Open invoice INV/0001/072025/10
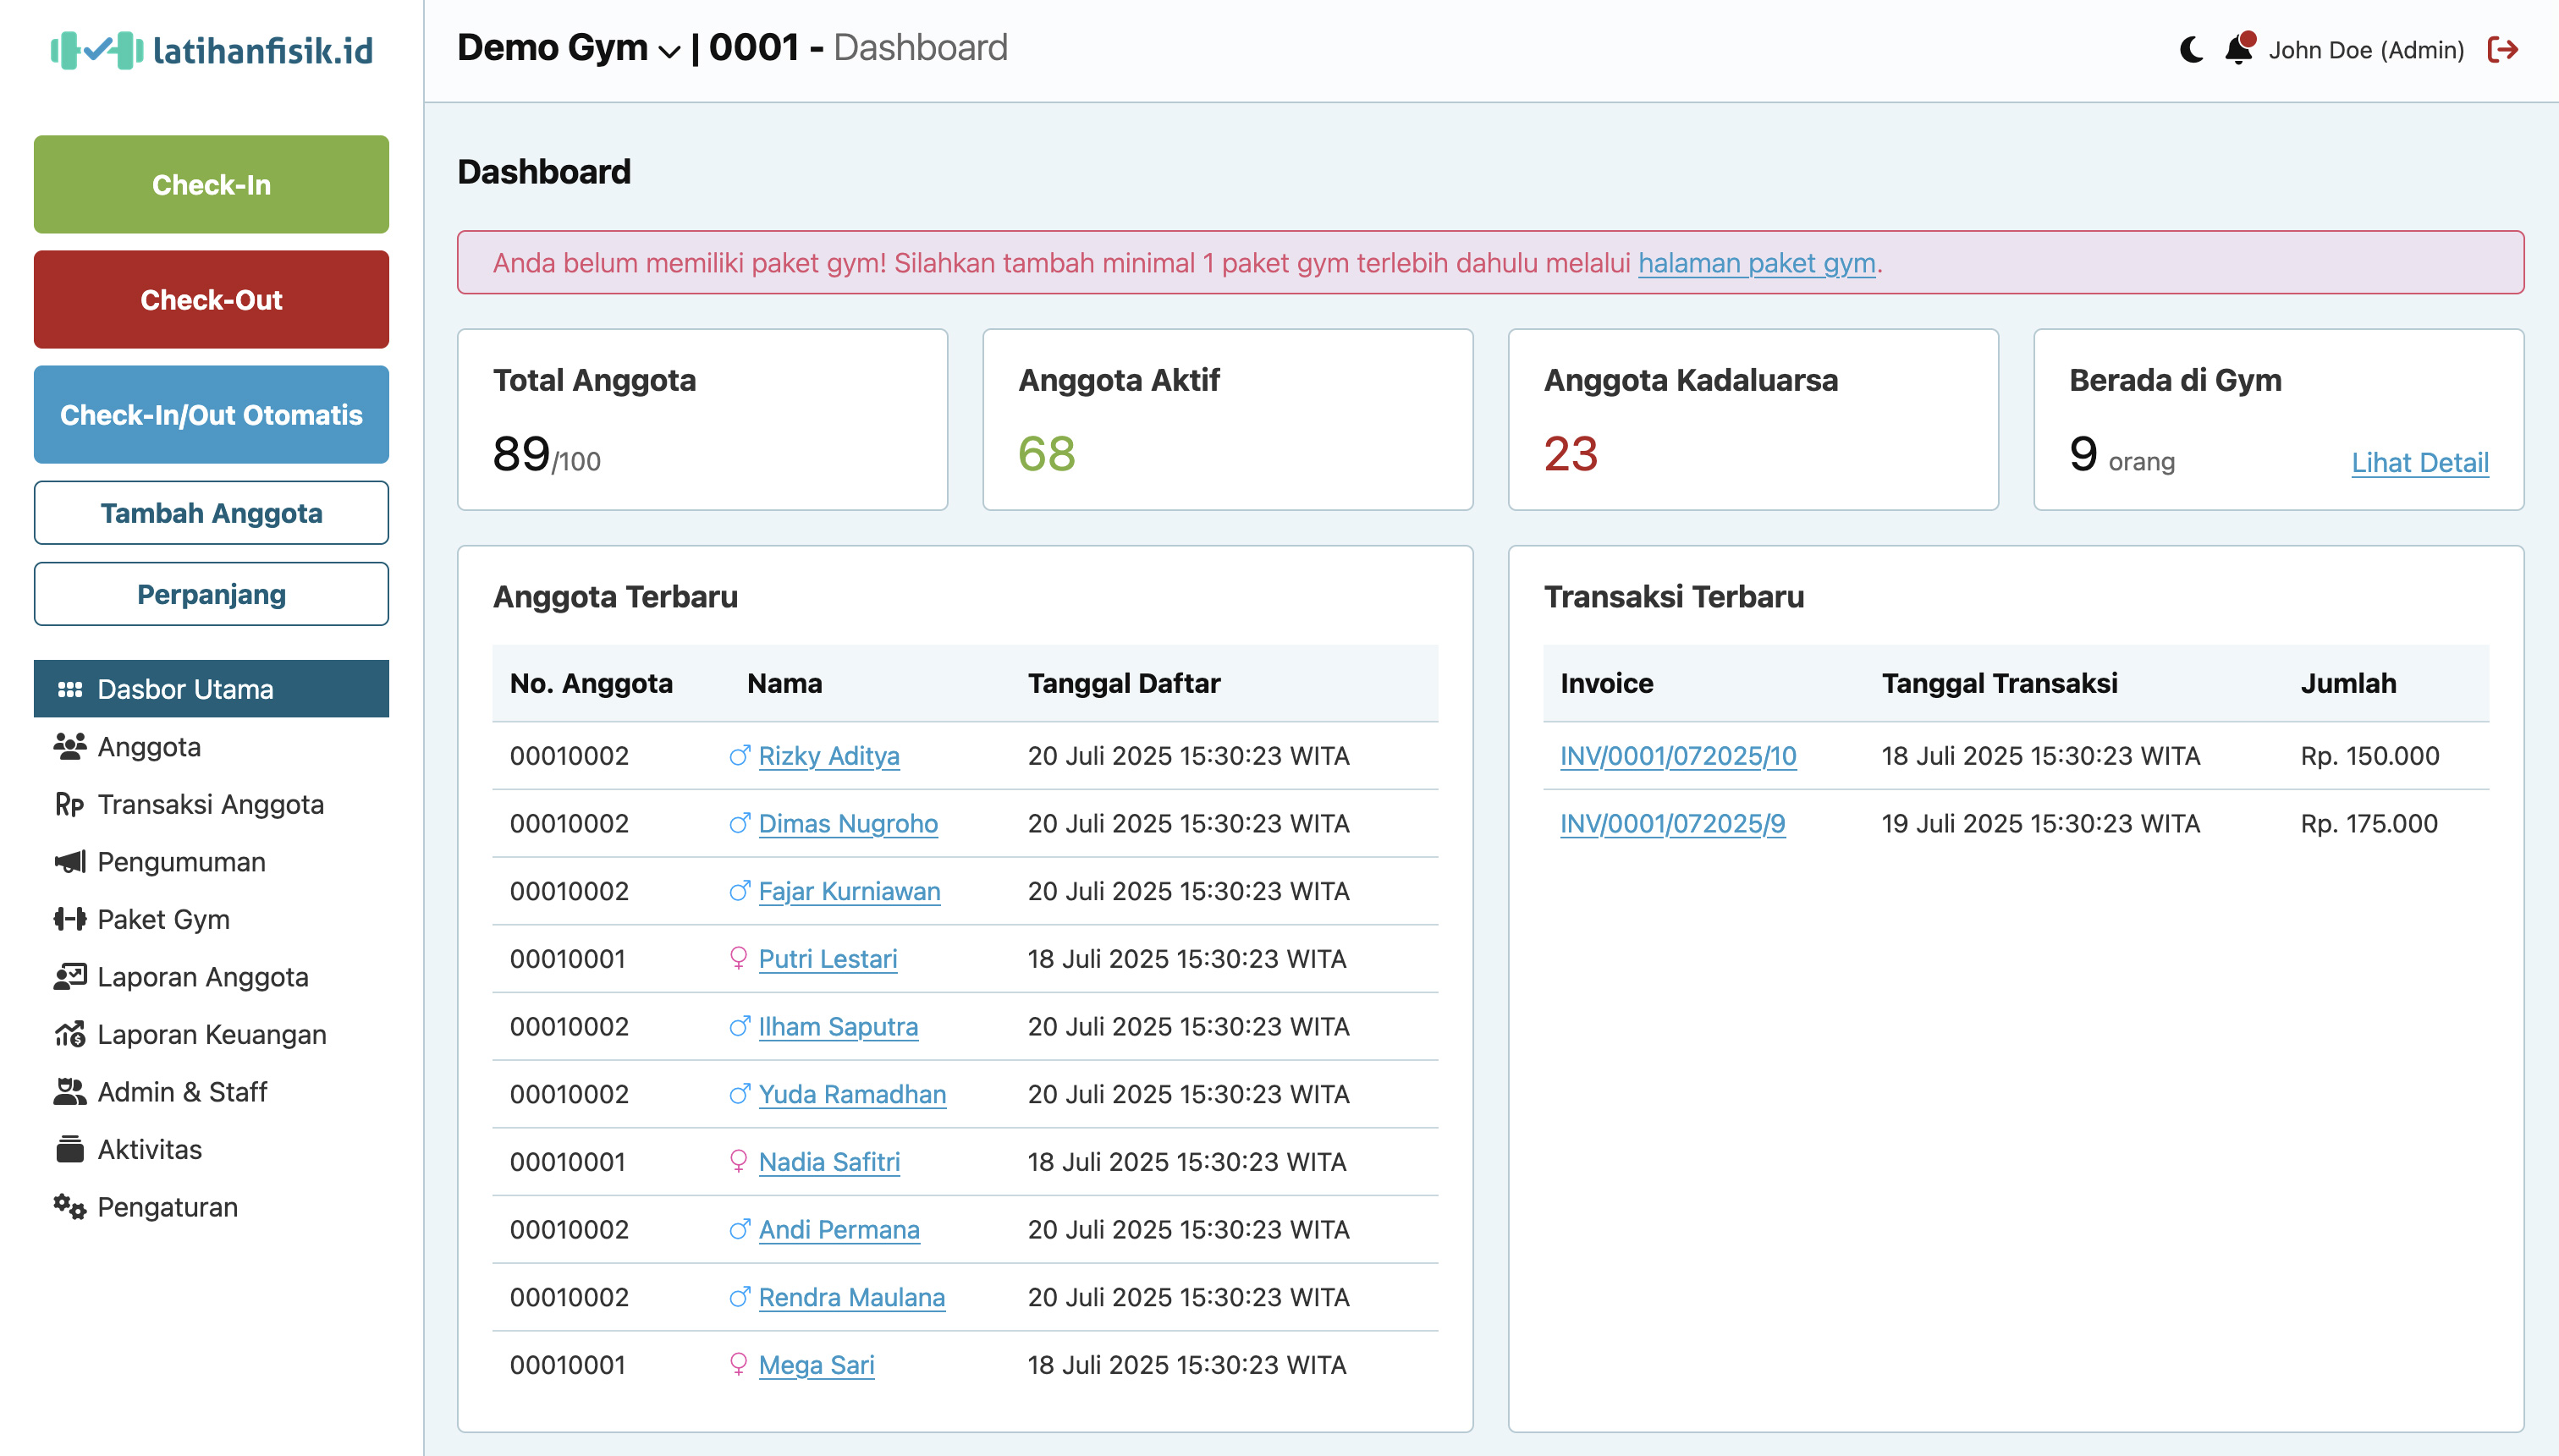This screenshot has width=2559, height=1456. 1677,756
